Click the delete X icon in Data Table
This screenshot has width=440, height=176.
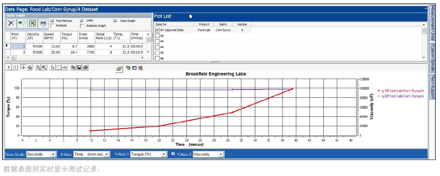point(11,23)
